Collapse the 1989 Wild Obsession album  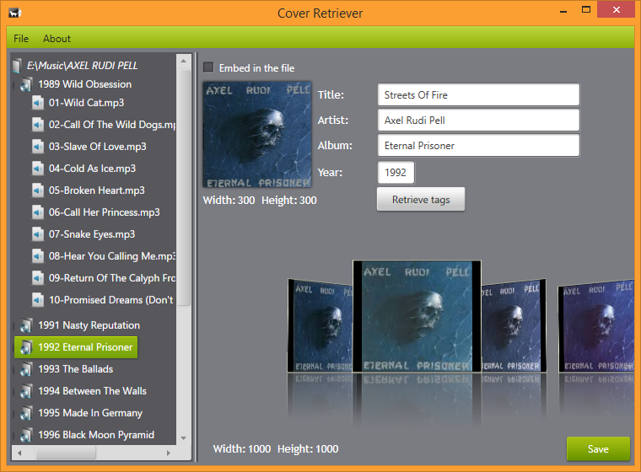(x=13, y=84)
